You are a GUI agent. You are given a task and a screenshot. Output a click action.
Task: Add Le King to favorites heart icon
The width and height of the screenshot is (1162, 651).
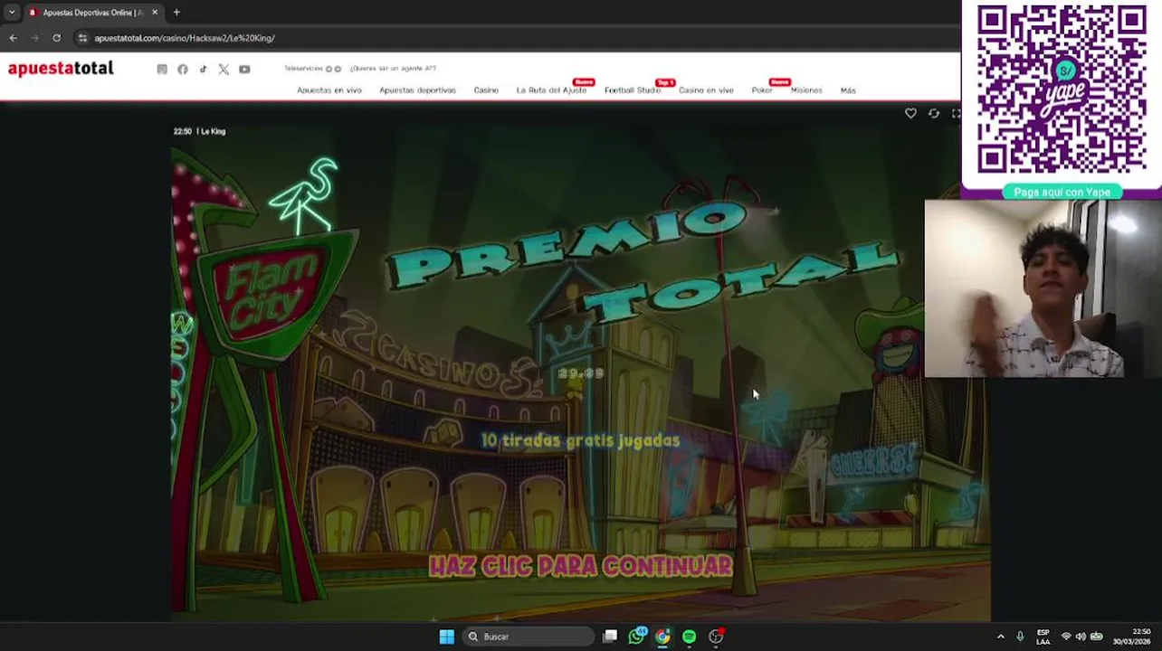pyautogui.click(x=910, y=113)
